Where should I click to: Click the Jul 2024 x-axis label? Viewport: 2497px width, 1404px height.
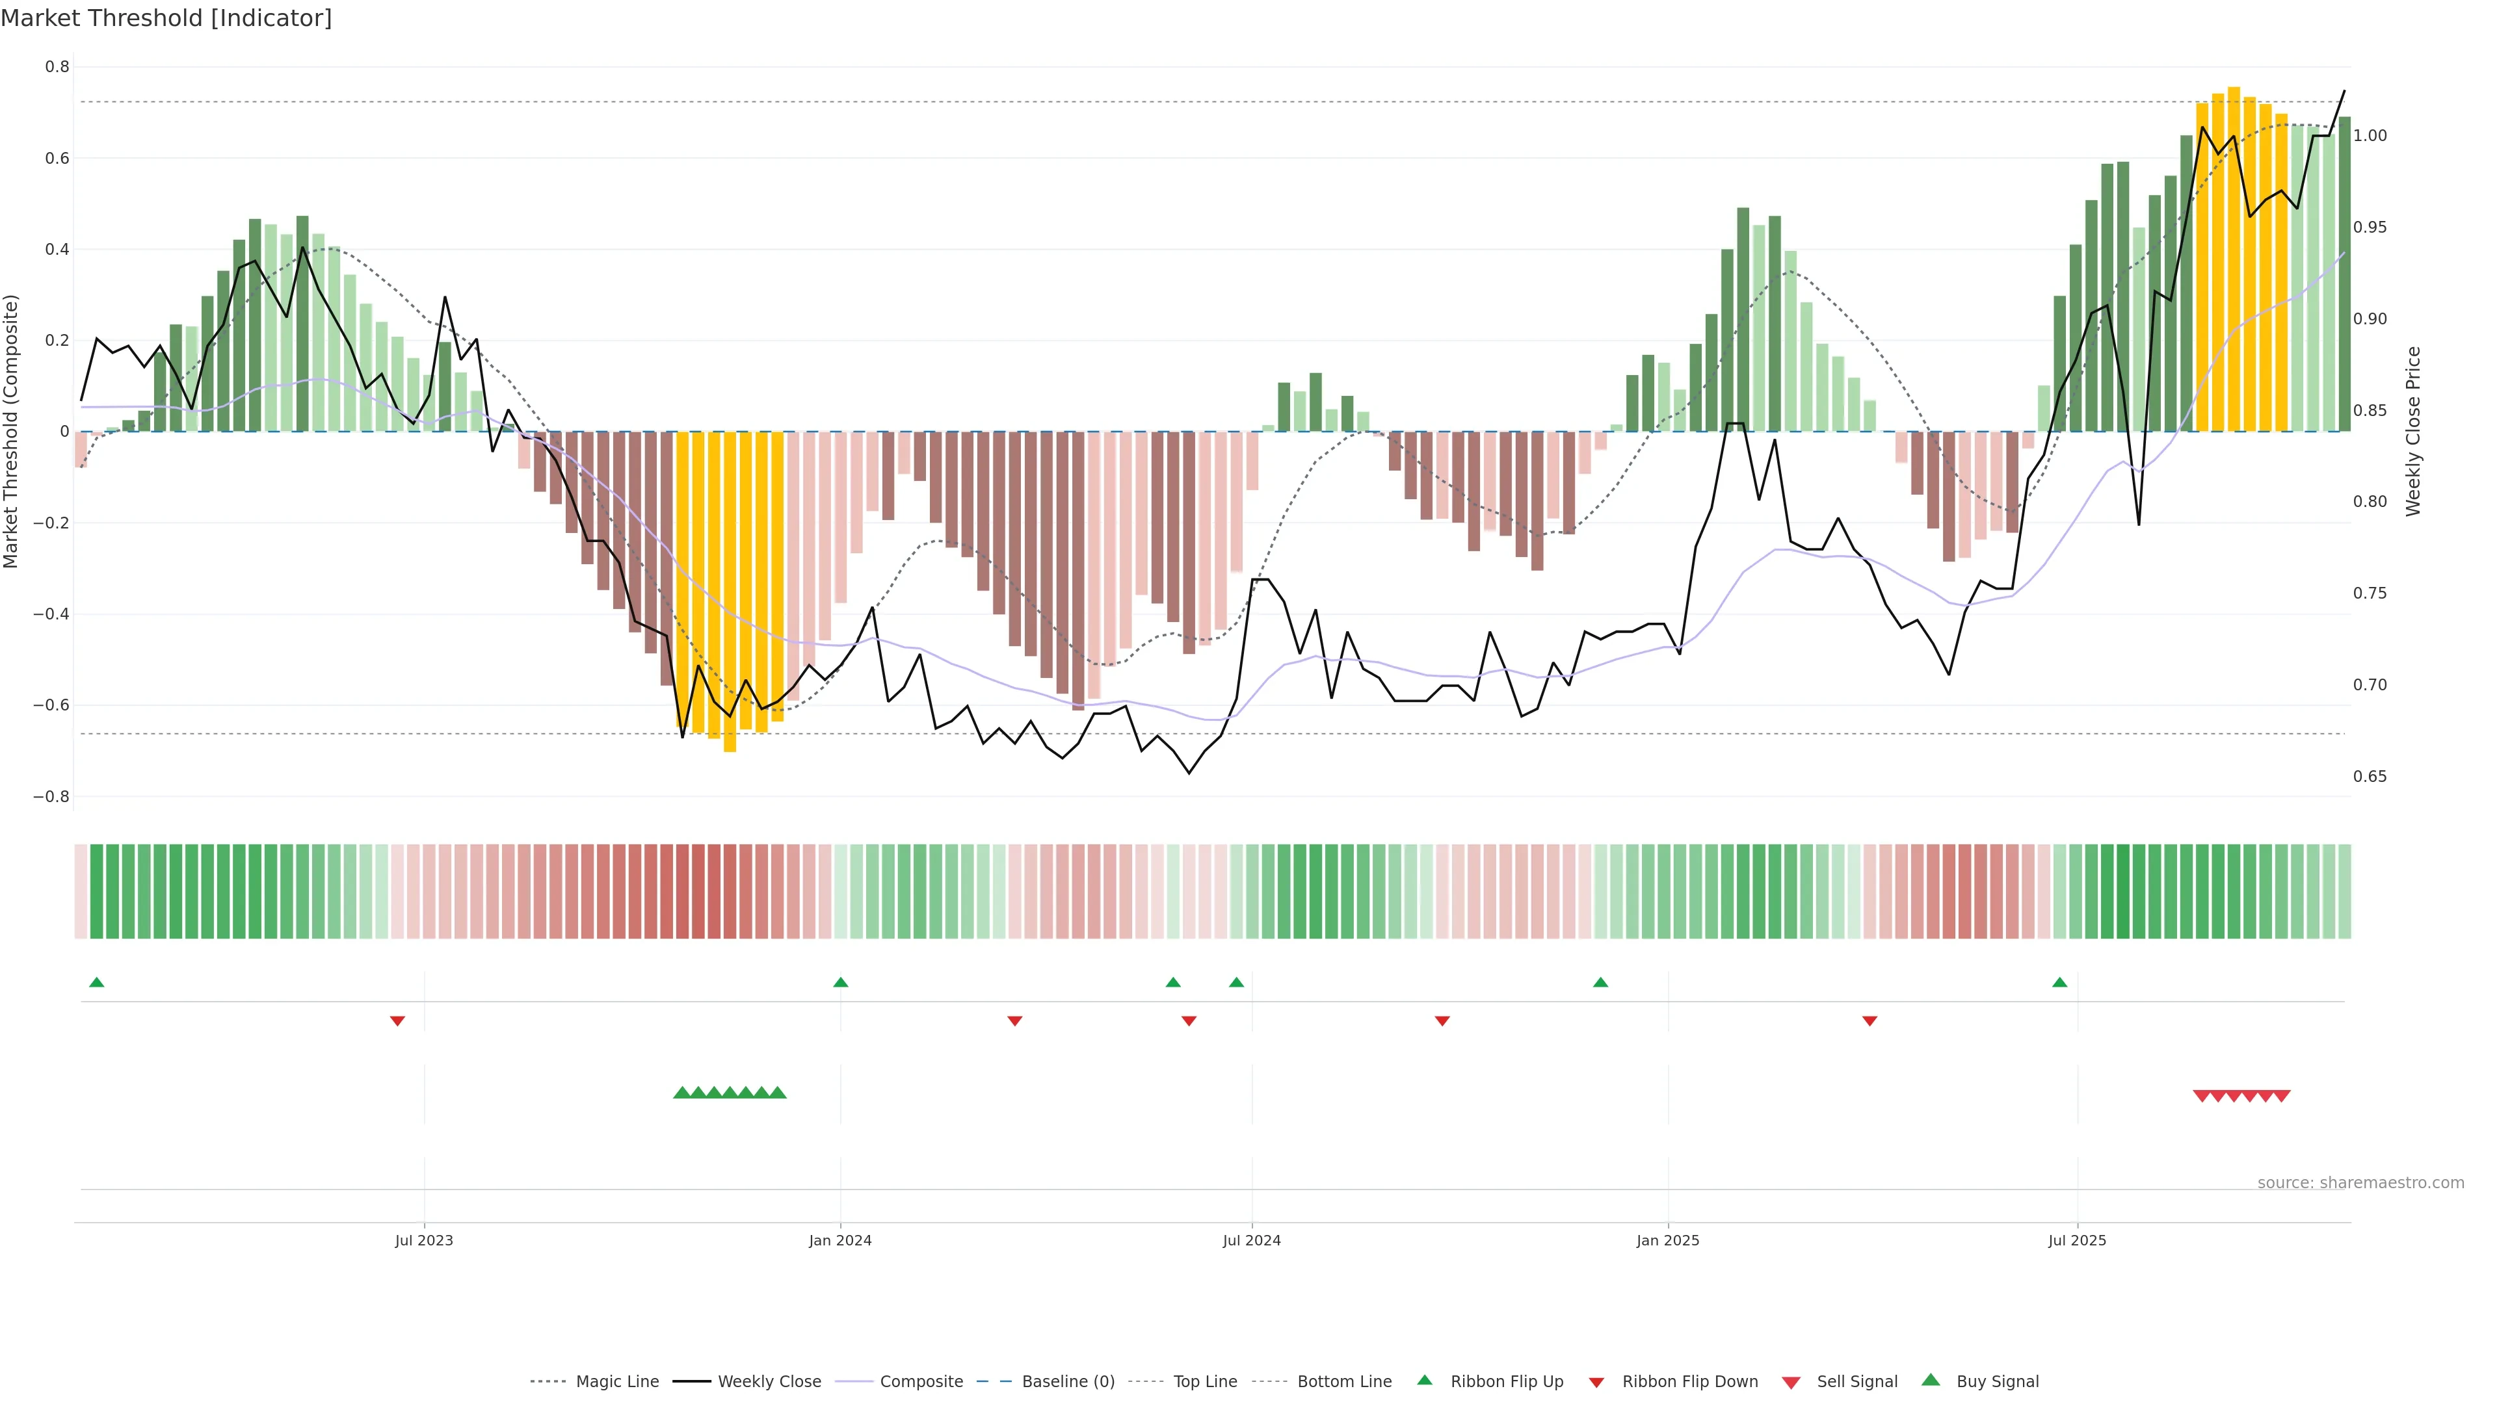click(1251, 1240)
